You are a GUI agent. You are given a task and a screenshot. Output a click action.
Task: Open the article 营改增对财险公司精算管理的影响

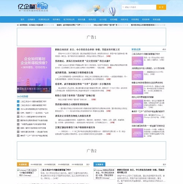pyautogui.click(x=72, y=104)
